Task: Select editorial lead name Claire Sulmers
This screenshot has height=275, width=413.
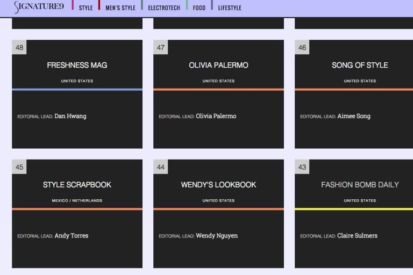Action: (357, 236)
